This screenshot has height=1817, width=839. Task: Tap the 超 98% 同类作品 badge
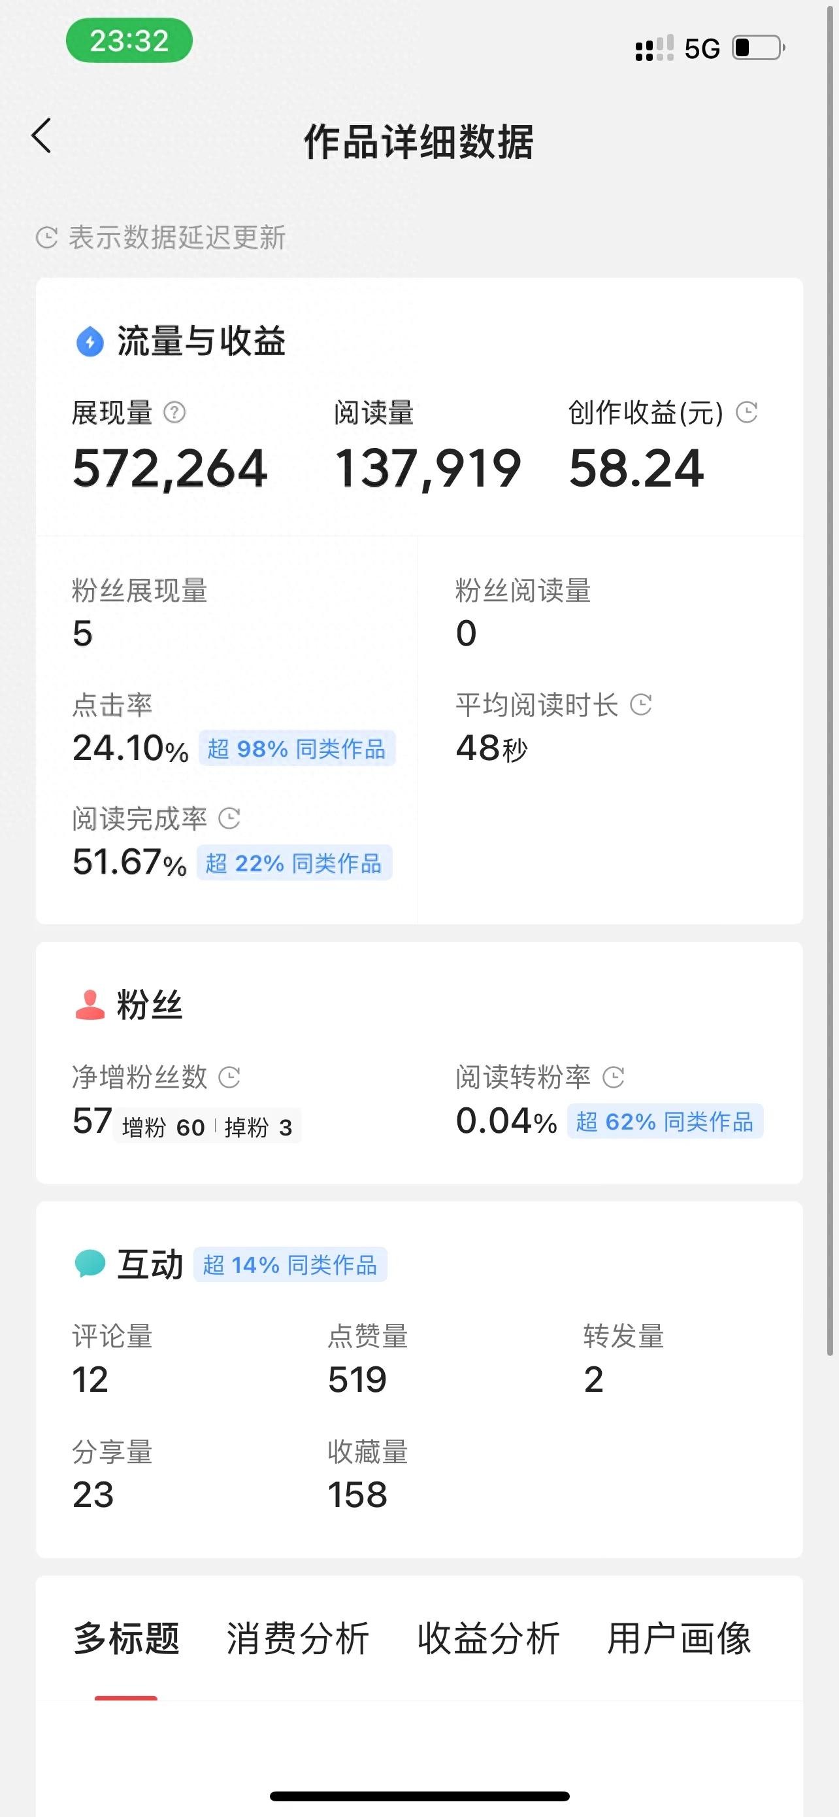tap(297, 748)
